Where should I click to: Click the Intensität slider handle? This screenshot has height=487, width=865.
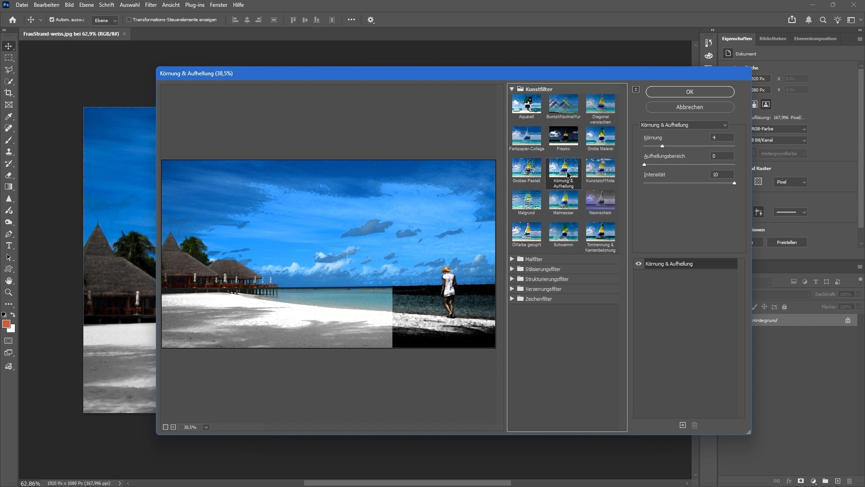coord(734,183)
